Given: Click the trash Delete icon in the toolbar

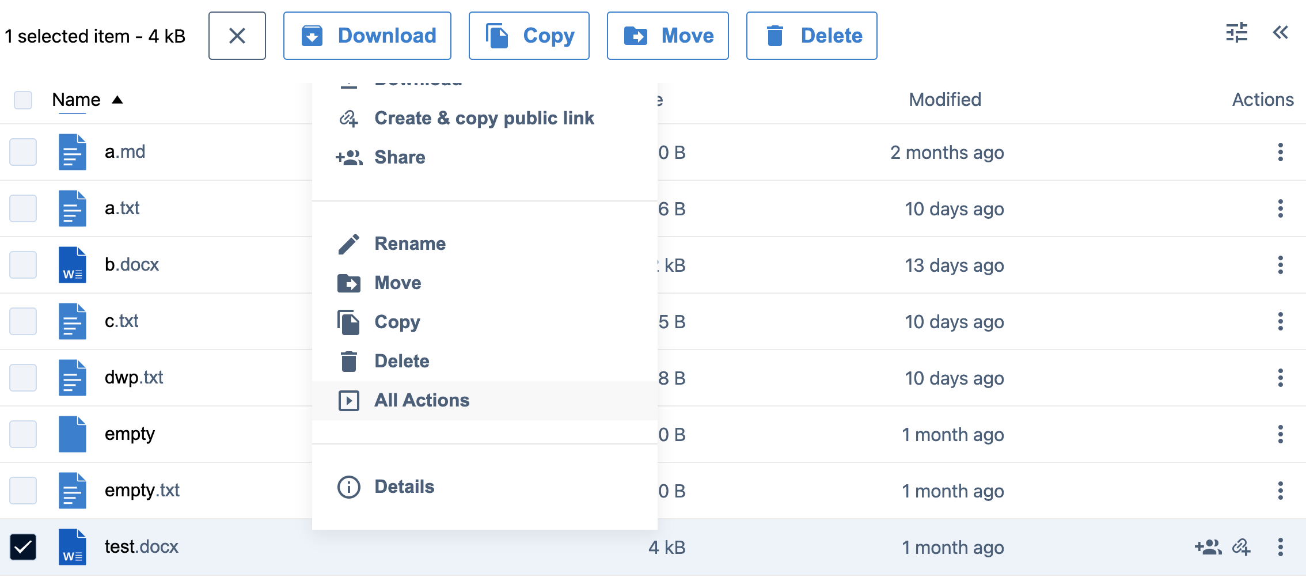Looking at the screenshot, I should click(x=775, y=35).
